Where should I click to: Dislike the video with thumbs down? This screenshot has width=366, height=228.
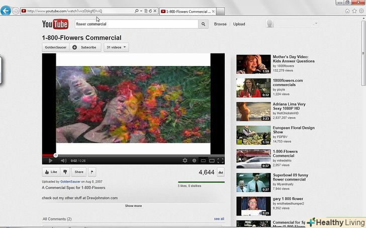coord(65,172)
